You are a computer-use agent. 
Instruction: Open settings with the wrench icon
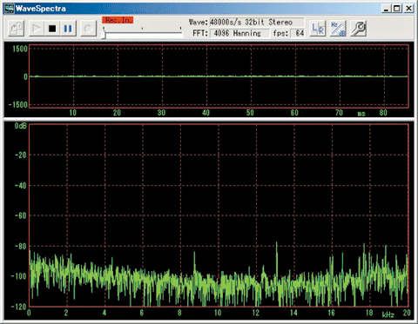click(359, 29)
